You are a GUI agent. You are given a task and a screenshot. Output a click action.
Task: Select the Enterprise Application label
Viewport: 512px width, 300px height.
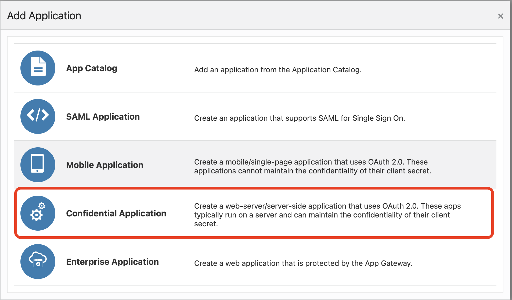[112, 262]
